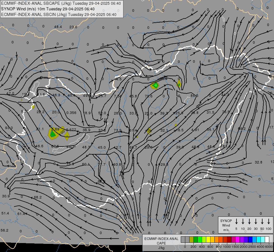274x252 pixels.
Task: Click the map value 39.3
Action: [x=164, y=113]
